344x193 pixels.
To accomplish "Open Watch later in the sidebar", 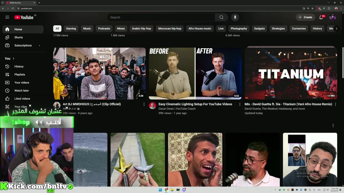I will 23,91.
